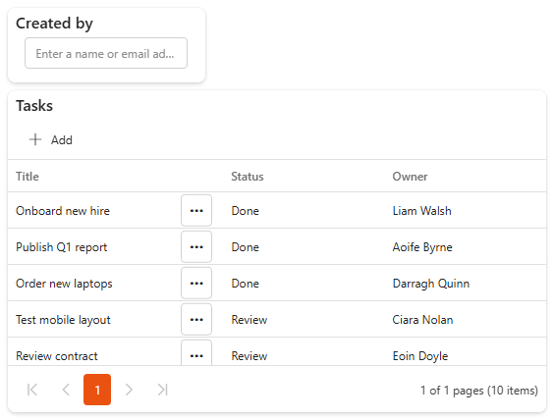The image size is (554, 420).
Task: Go to last page in pagination
Action: (x=162, y=390)
